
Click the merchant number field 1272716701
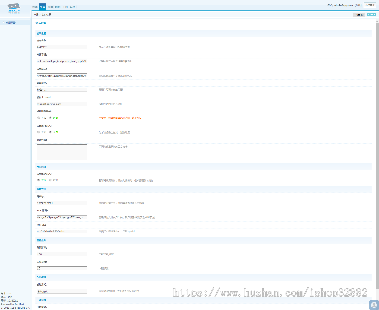tap(61, 203)
